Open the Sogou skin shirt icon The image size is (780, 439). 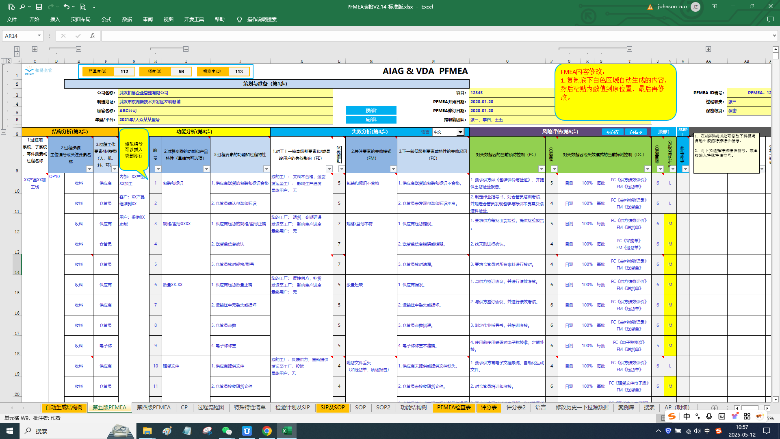tap(734, 416)
